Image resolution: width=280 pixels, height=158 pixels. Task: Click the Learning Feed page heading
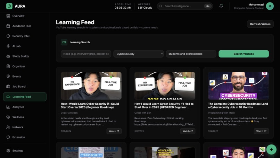(x=75, y=22)
